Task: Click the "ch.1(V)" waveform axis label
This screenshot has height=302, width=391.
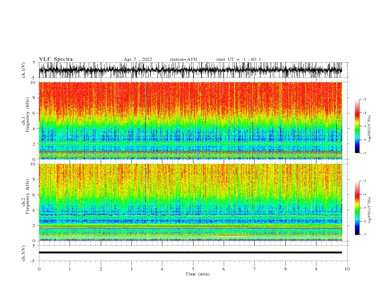Action: [24, 70]
